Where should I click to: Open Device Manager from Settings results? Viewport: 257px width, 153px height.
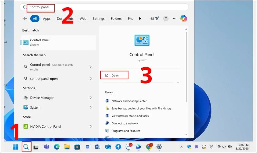click(58, 98)
